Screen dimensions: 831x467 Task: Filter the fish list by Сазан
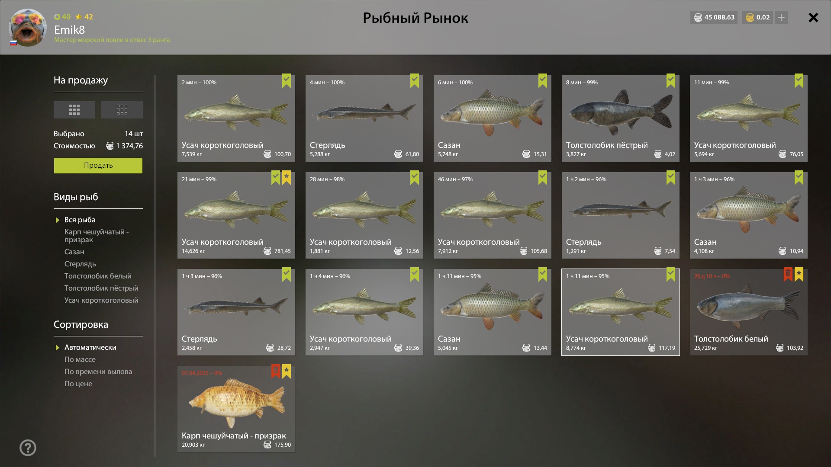pyautogui.click(x=74, y=252)
